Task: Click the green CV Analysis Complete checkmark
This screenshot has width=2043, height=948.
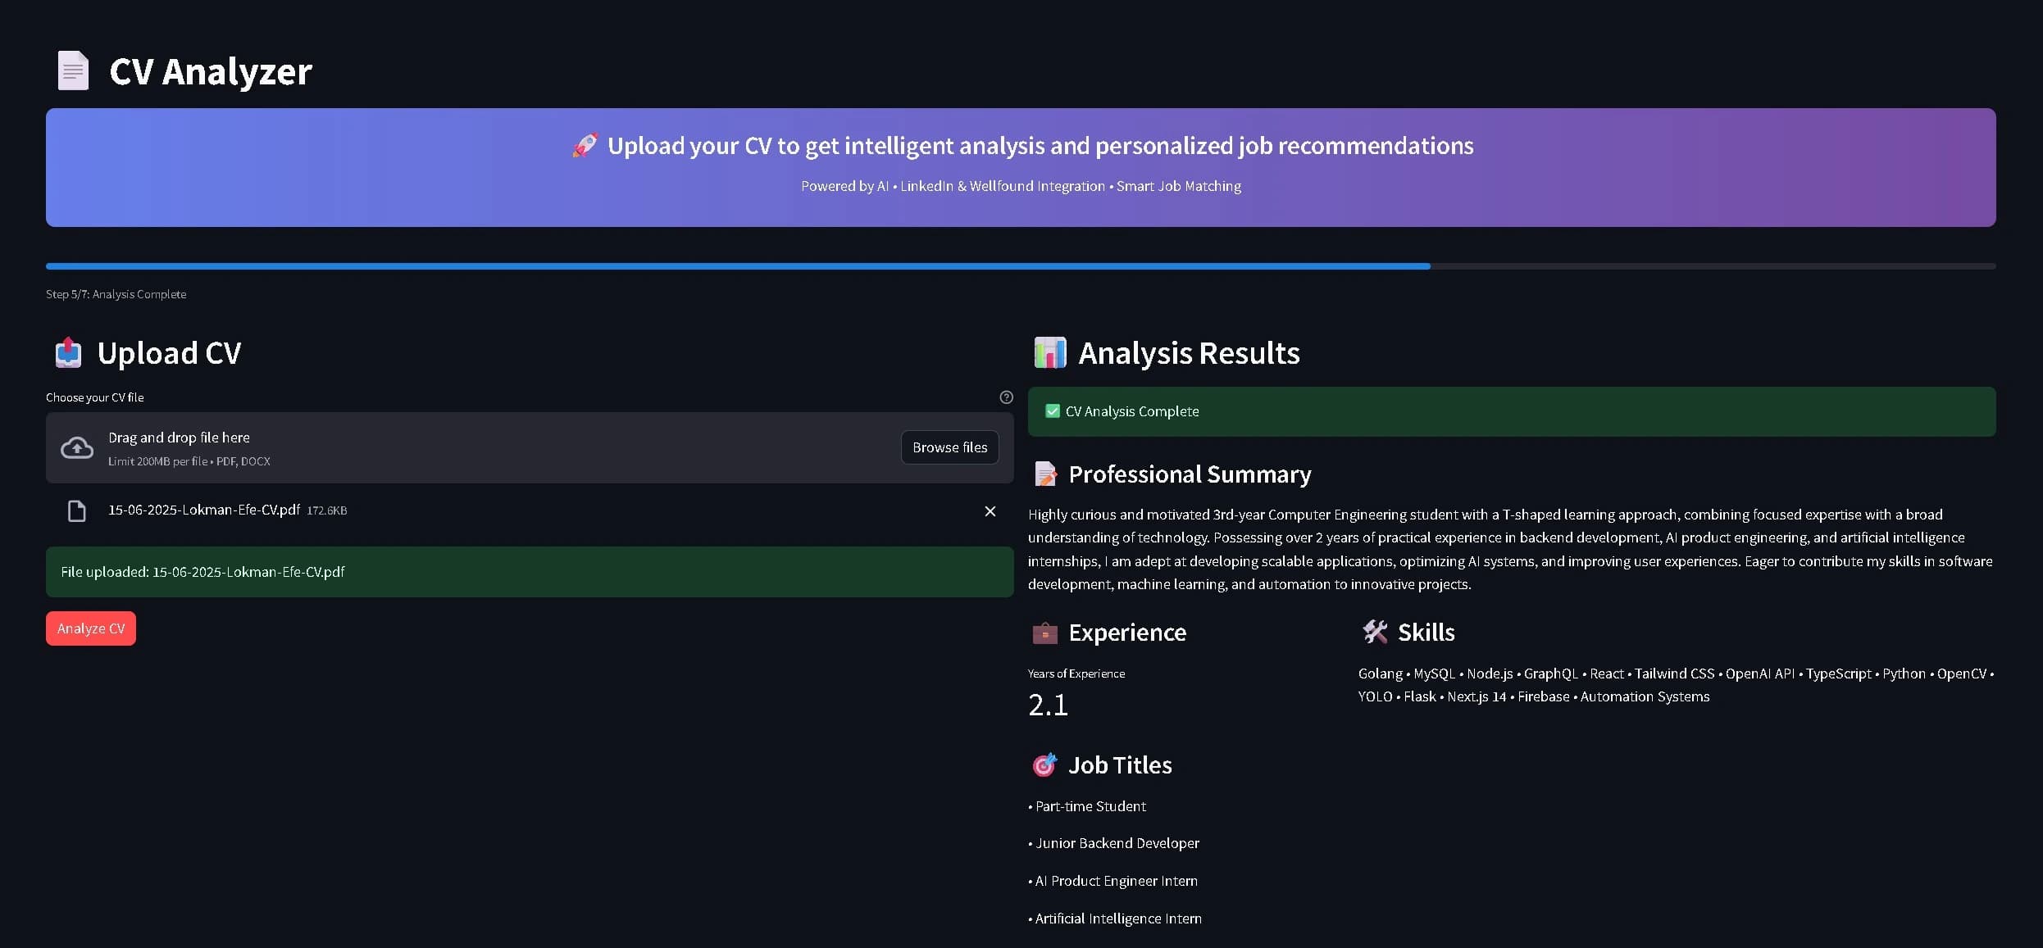Action: click(1053, 410)
